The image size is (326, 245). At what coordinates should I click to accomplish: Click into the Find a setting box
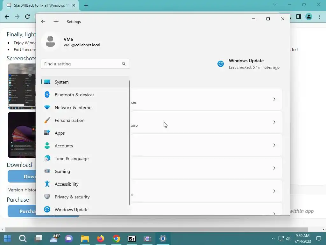[x=85, y=64]
